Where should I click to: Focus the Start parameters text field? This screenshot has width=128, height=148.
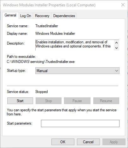80,123
